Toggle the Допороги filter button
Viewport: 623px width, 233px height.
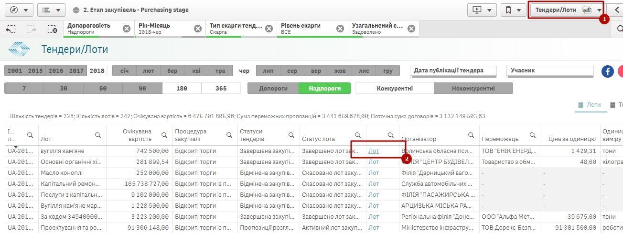[x=273, y=88]
